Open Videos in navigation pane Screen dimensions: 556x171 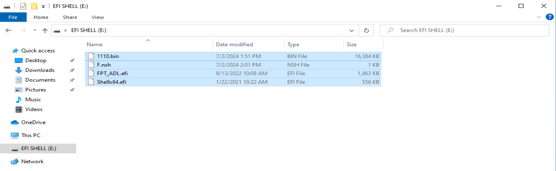tap(34, 109)
